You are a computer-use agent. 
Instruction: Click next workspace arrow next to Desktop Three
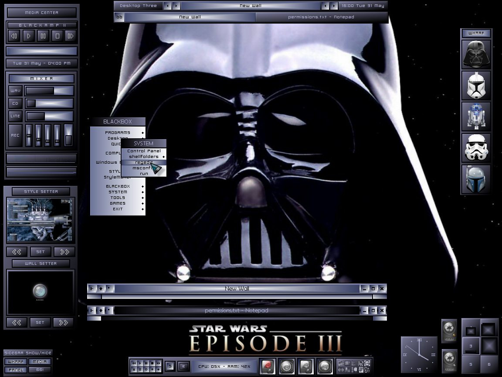[x=176, y=6]
